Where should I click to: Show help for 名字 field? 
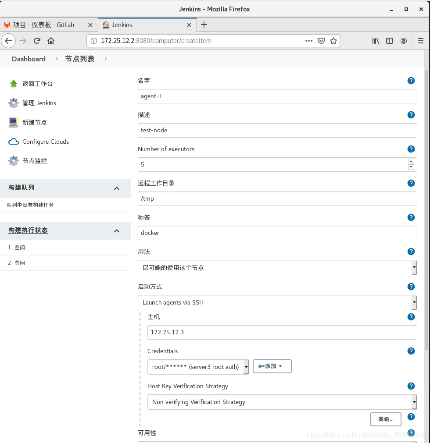pyautogui.click(x=411, y=81)
